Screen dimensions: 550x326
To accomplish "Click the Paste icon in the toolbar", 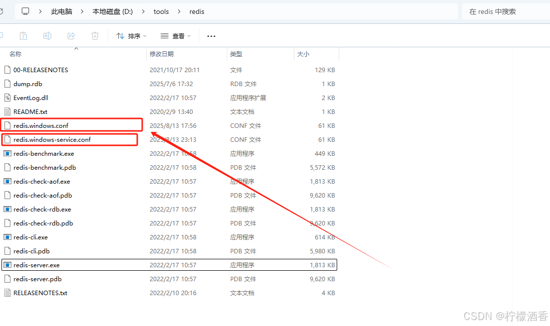I will click(23, 35).
